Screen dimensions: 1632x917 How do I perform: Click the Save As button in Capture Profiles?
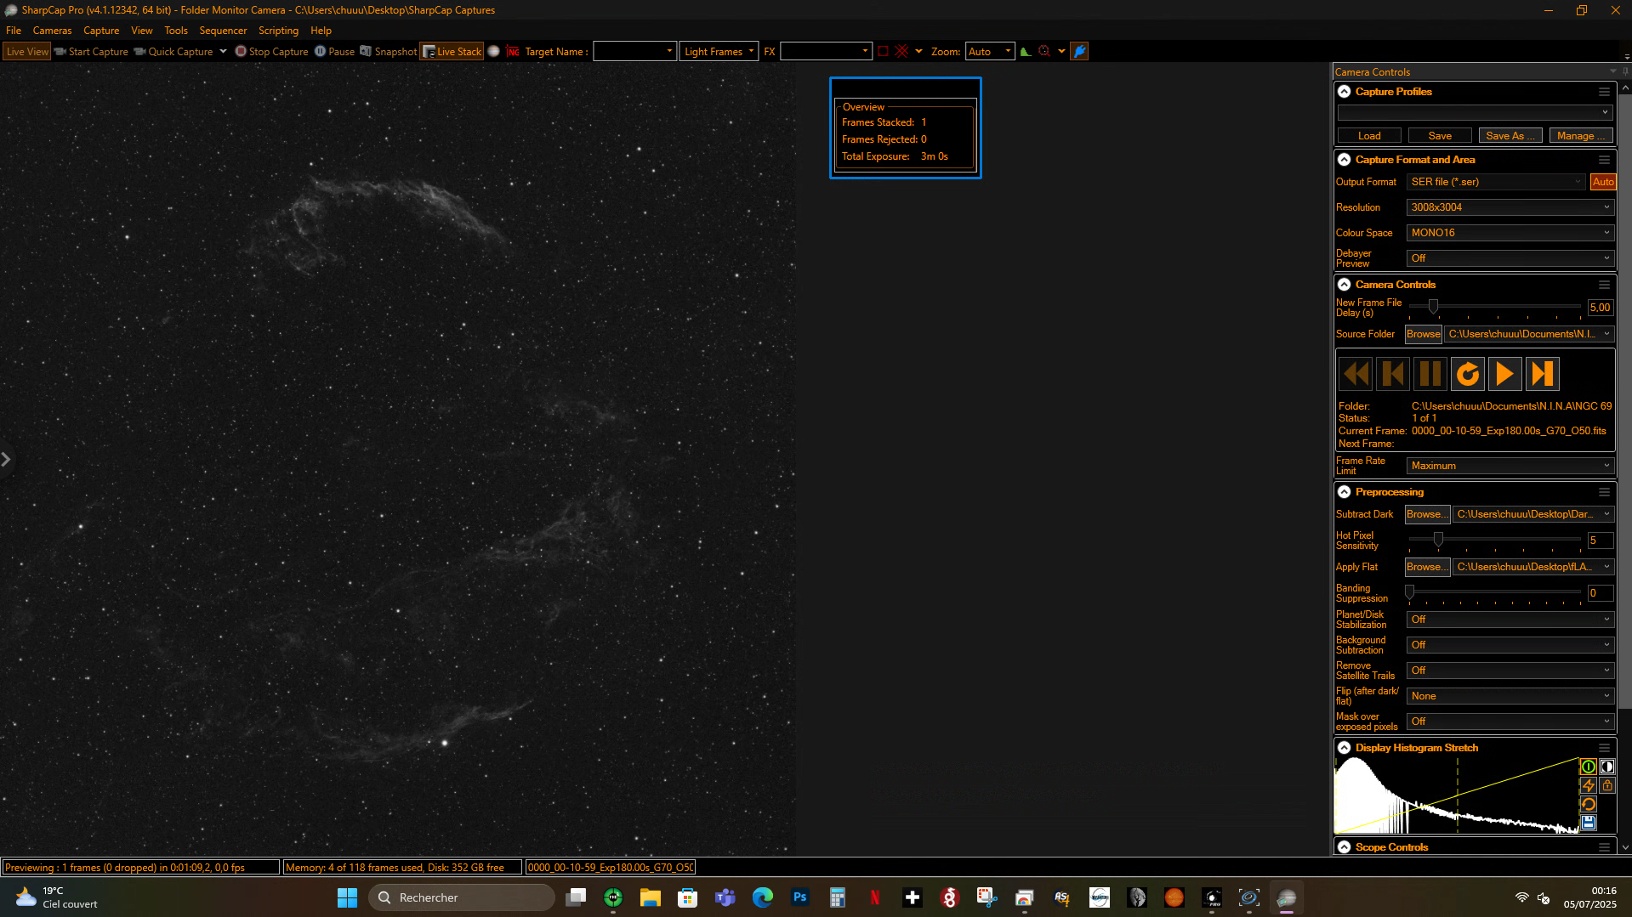[x=1510, y=136]
